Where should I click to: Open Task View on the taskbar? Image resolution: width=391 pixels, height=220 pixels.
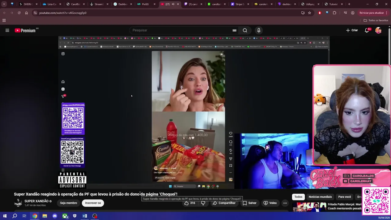tap(24, 216)
